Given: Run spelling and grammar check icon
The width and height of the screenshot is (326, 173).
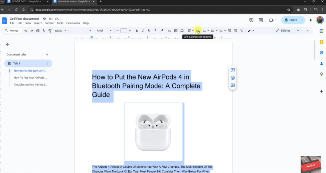Looking at the screenshot, I should pyautogui.click(x=44, y=31).
